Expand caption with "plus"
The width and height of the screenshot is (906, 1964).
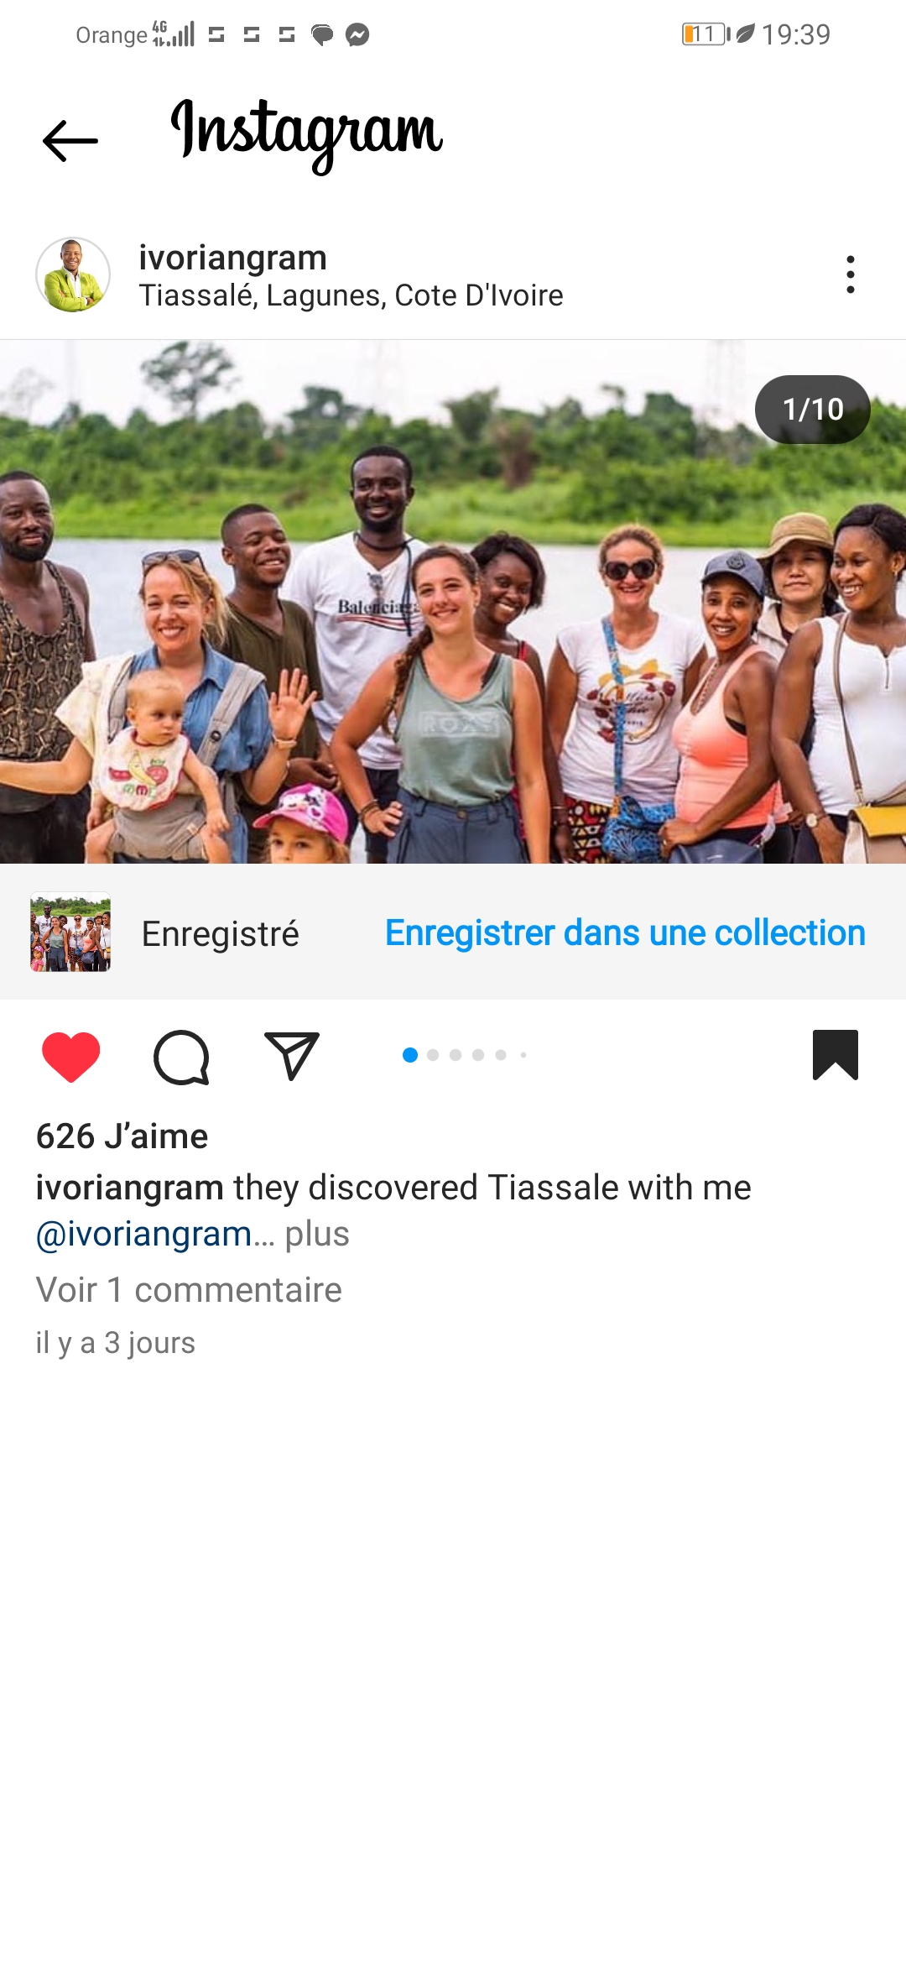[317, 1234]
